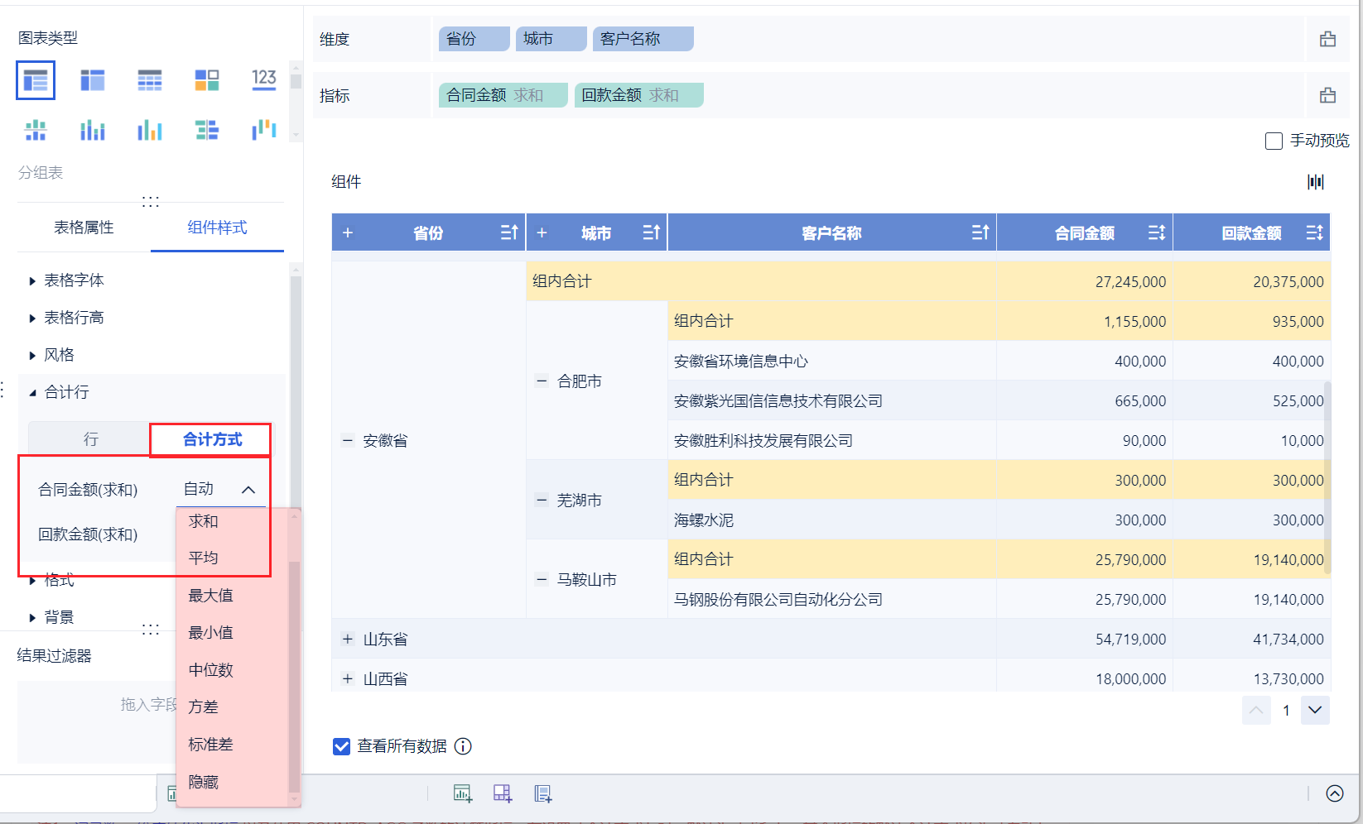Expand the 山东省 row

pyautogui.click(x=348, y=640)
